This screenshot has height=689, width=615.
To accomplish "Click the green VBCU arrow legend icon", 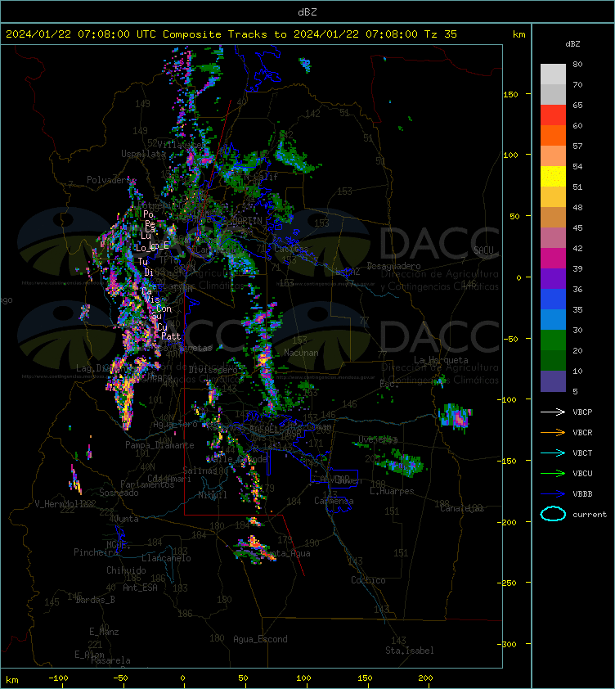I will click(x=553, y=473).
